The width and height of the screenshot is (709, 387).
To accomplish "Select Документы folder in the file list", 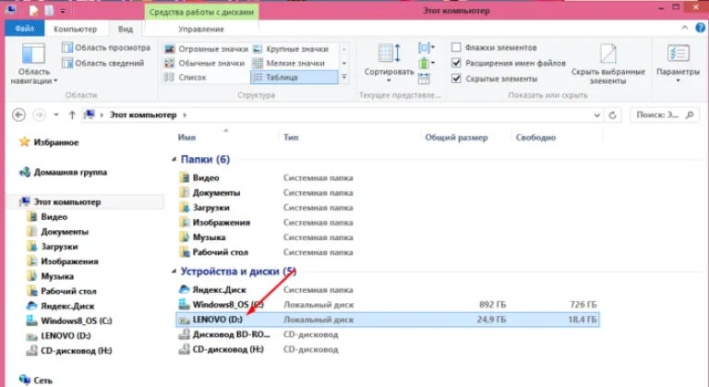I will click(210, 193).
